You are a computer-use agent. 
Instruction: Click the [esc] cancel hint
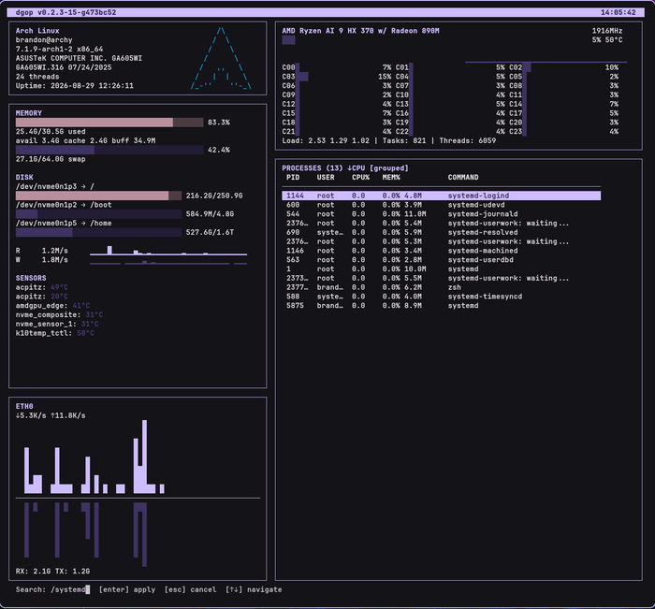point(191,589)
